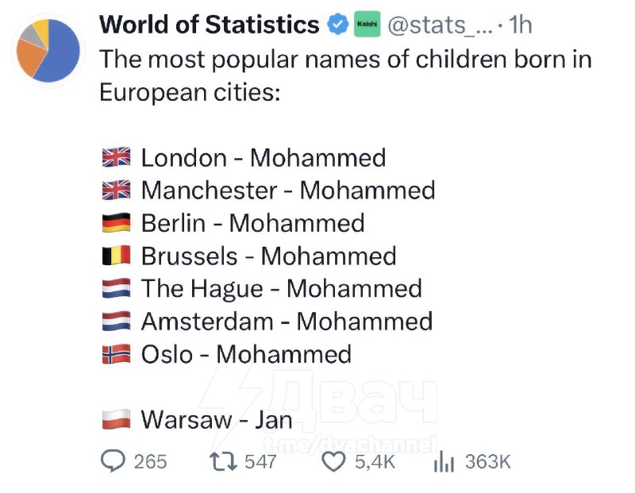Click the Polish flag beside Warsaw

[116, 420]
